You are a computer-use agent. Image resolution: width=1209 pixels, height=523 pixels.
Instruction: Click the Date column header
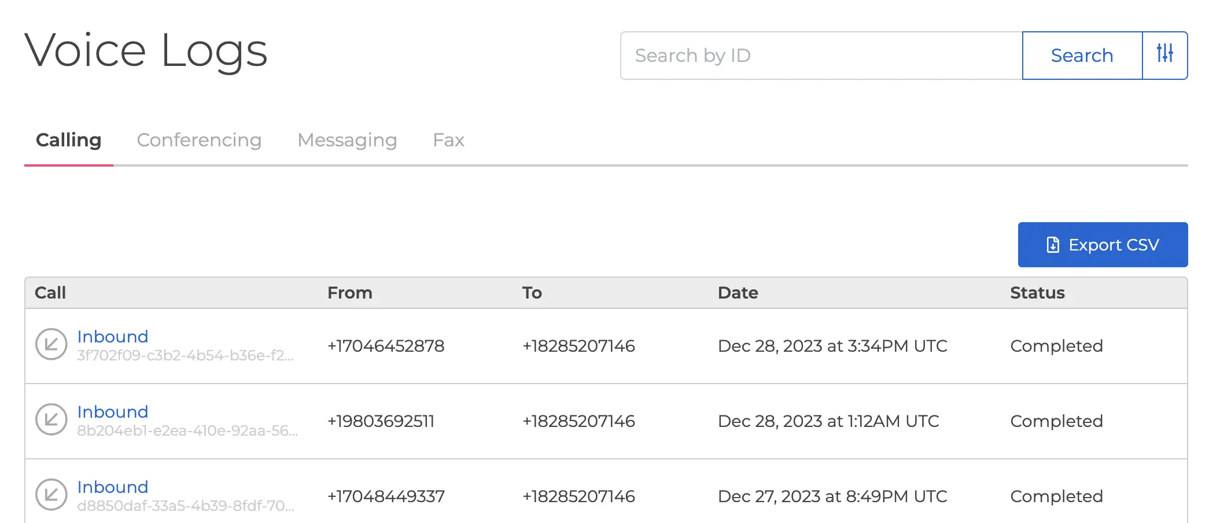738,293
